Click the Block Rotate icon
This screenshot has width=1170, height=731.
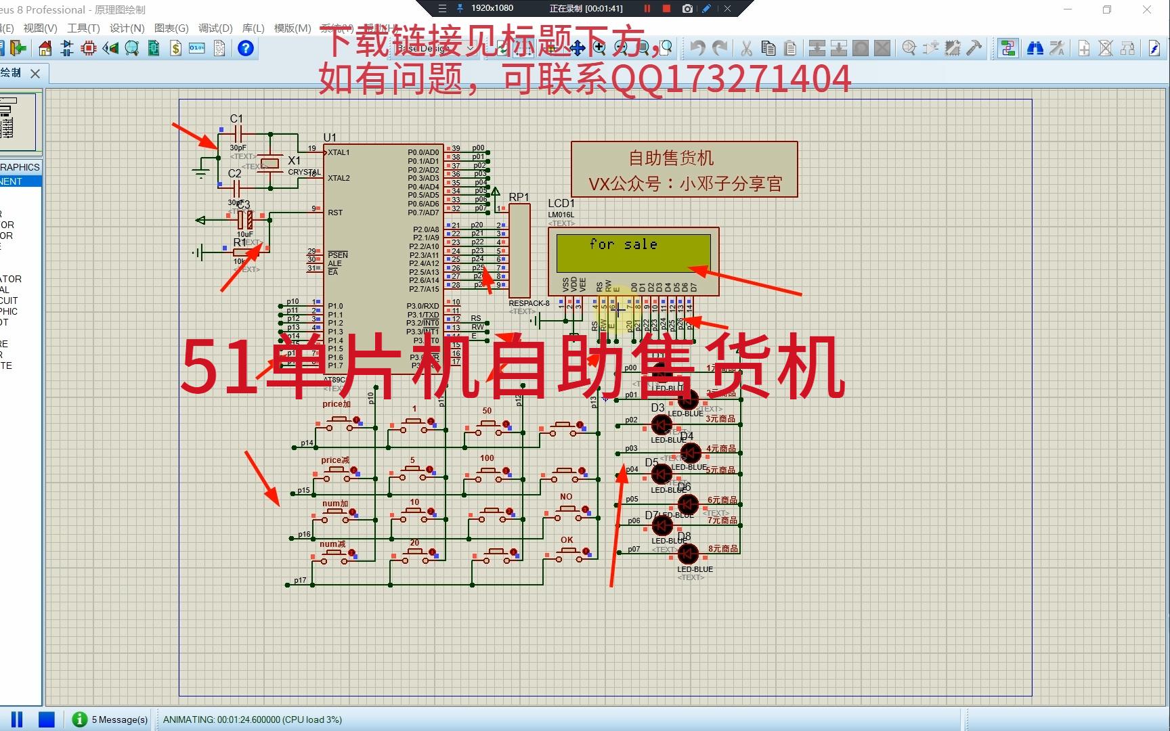[x=861, y=48]
